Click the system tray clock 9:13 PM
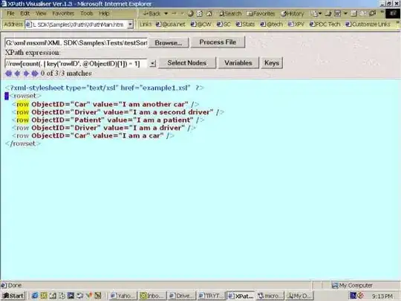Image resolution: width=401 pixels, height=301 pixels. tap(382, 296)
